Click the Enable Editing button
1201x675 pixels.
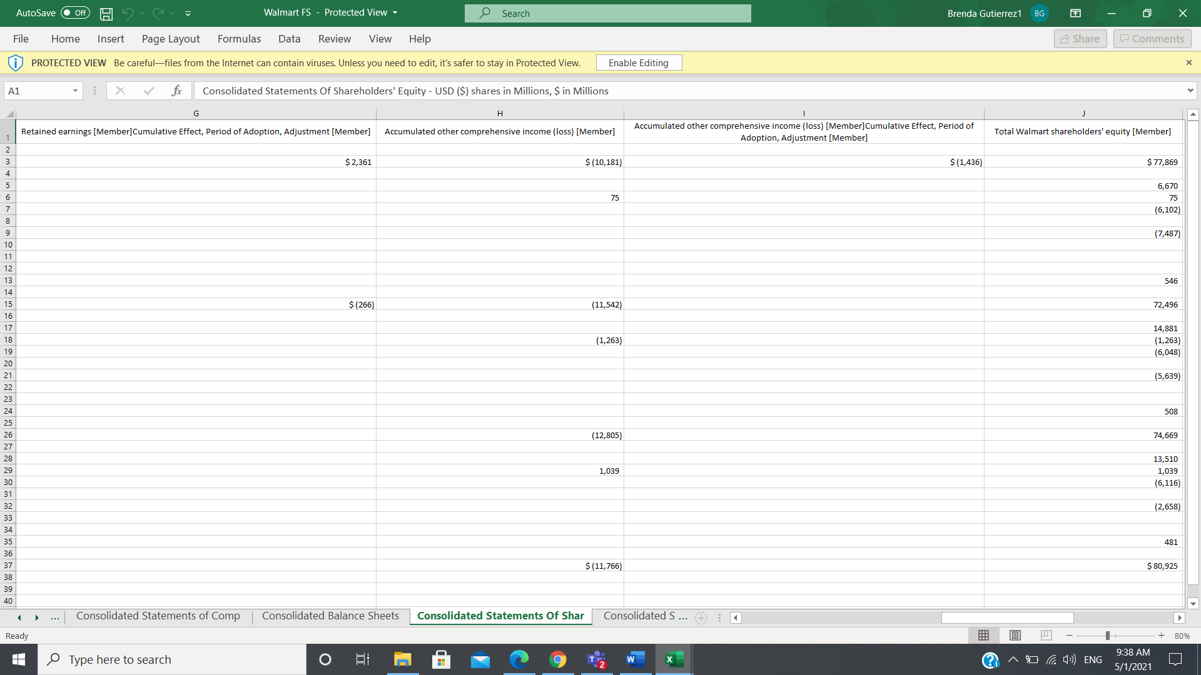pyautogui.click(x=639, y=62)
